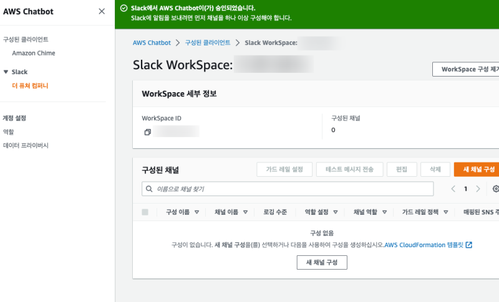Sort by 채널 역할 column arrow
499x302 pixels.
(x=384, y=212)
